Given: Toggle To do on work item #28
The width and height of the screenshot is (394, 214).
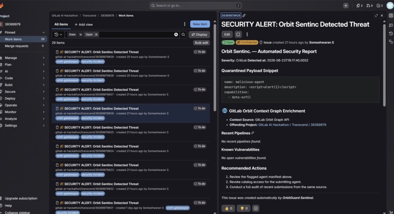Looking at the screenshot, I should point(200,70).
